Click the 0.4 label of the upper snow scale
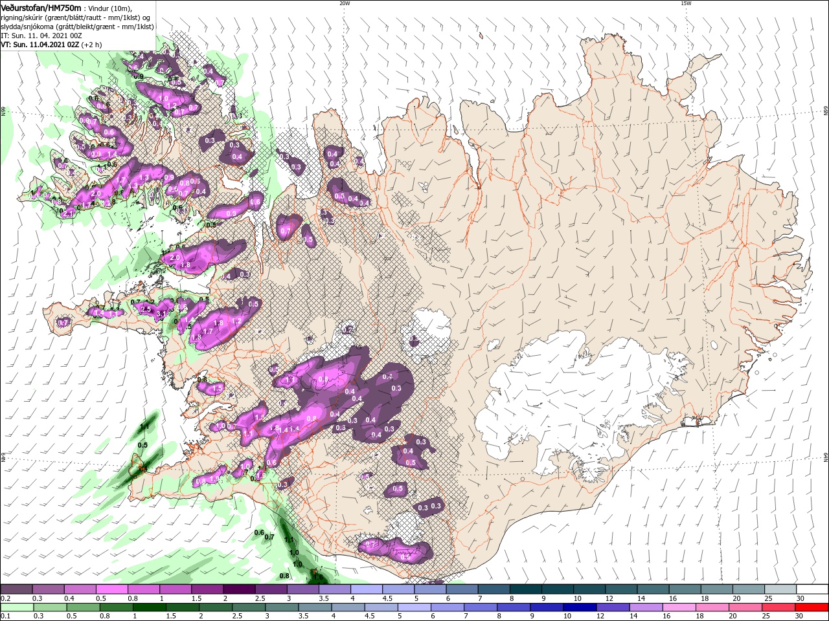The height and width of the screenshot is (621, 829). pos(69,598)
